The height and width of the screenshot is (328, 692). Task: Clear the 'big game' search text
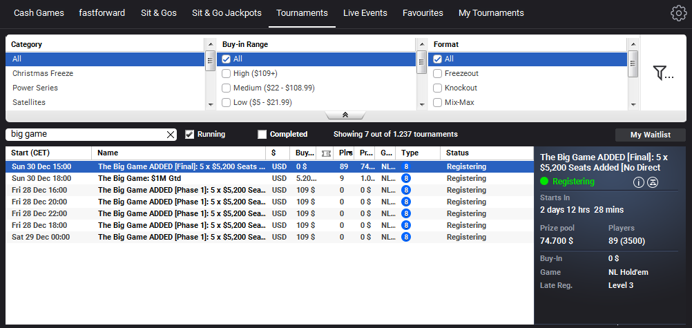tap(171, 135)
